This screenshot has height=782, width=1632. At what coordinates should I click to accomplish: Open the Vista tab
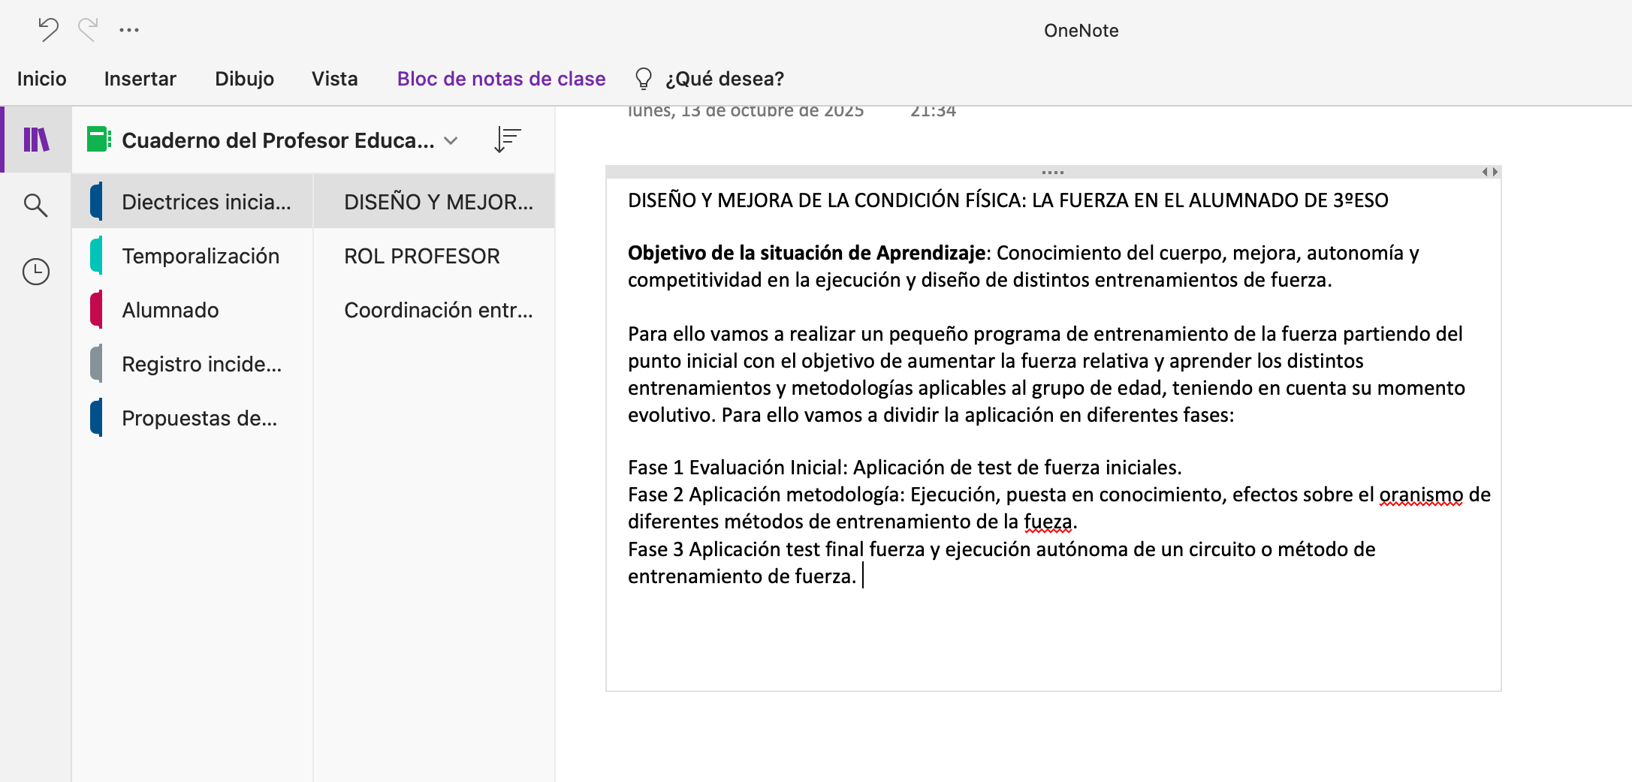[334, 79]
